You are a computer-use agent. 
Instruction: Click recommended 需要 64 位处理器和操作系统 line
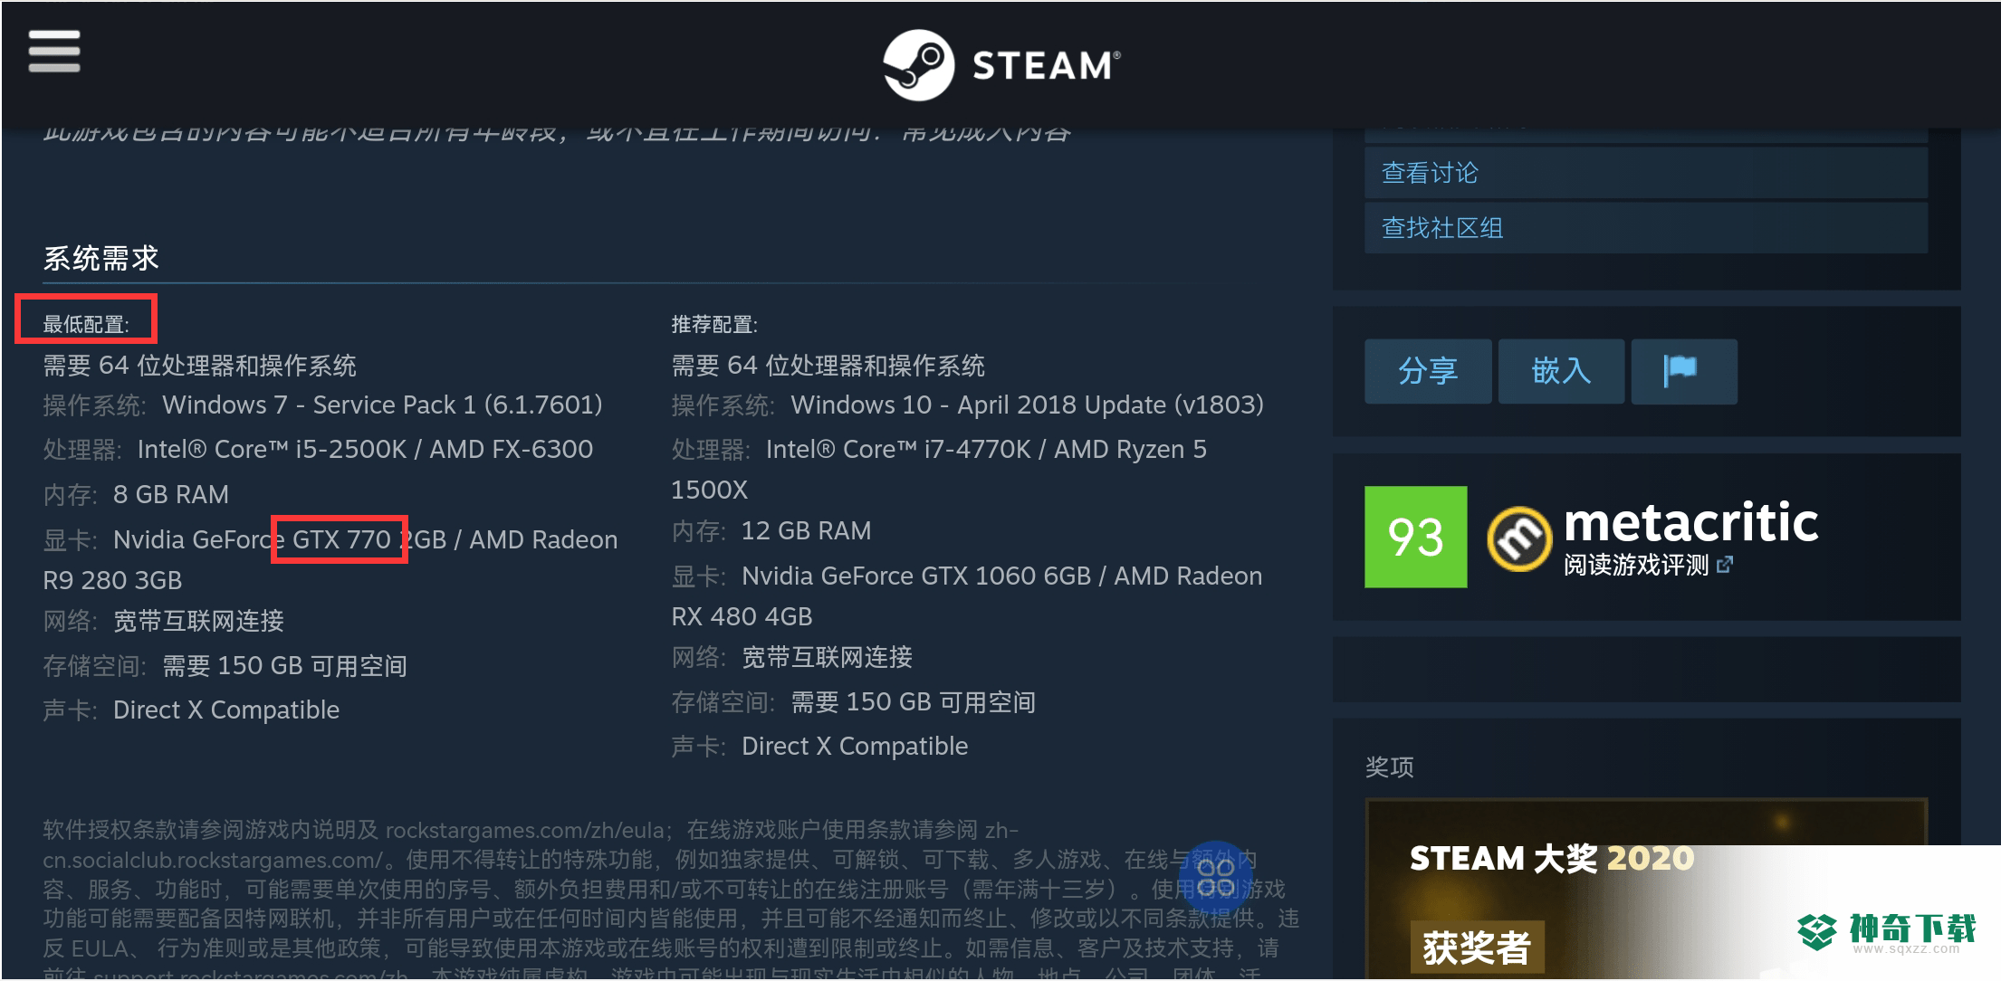[828, 366]
